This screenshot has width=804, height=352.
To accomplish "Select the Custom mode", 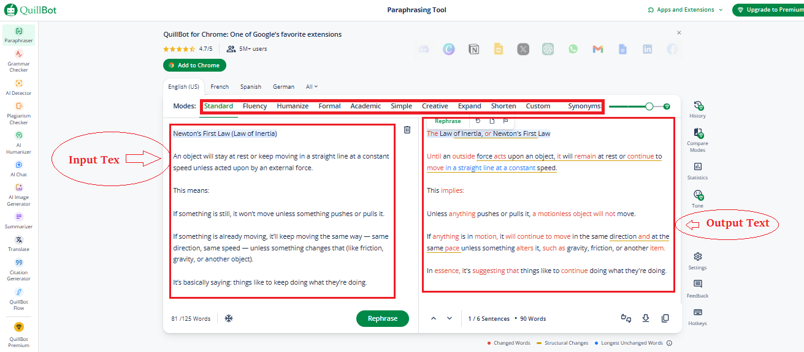I will pos(538,106).
